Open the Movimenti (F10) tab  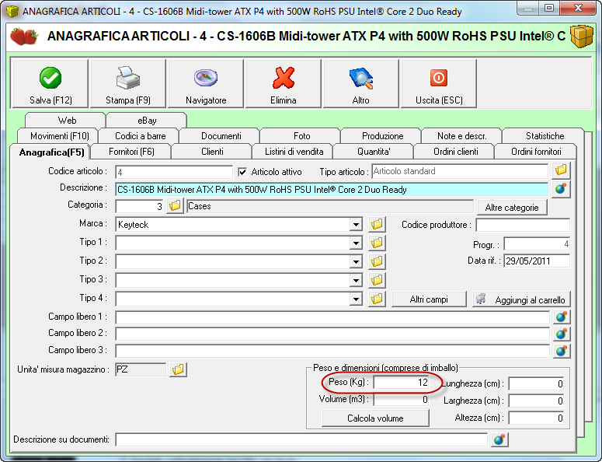[60, 136]
